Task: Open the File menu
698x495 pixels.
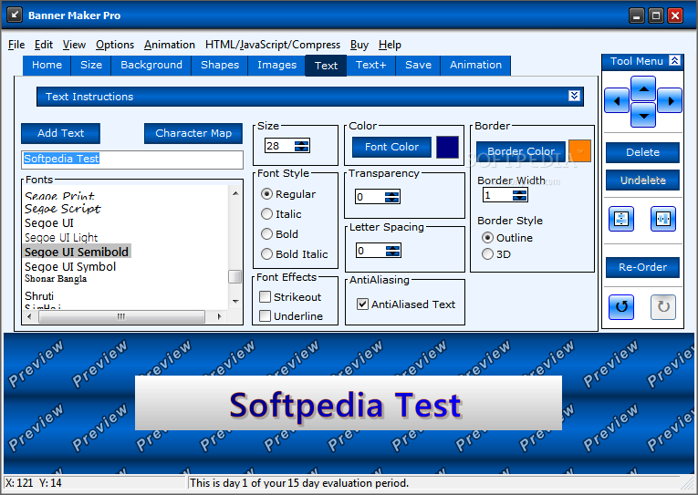Action: click(x=16, y=45)
